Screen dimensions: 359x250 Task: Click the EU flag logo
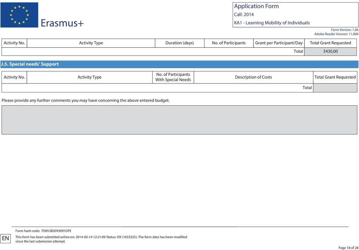[x=19, y=15]
